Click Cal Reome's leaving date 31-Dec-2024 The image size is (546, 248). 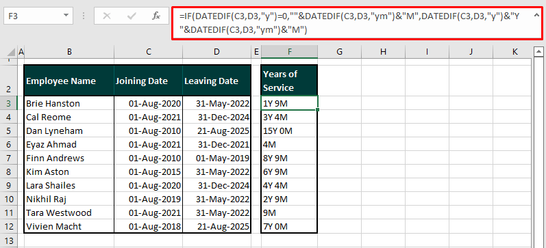tap(216, 117)
